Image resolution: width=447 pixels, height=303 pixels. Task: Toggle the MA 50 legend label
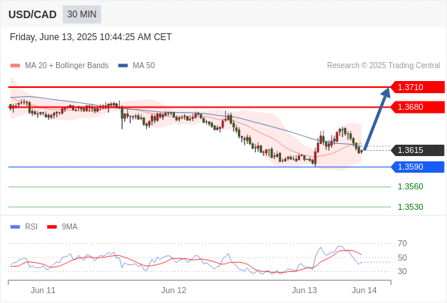144,66
